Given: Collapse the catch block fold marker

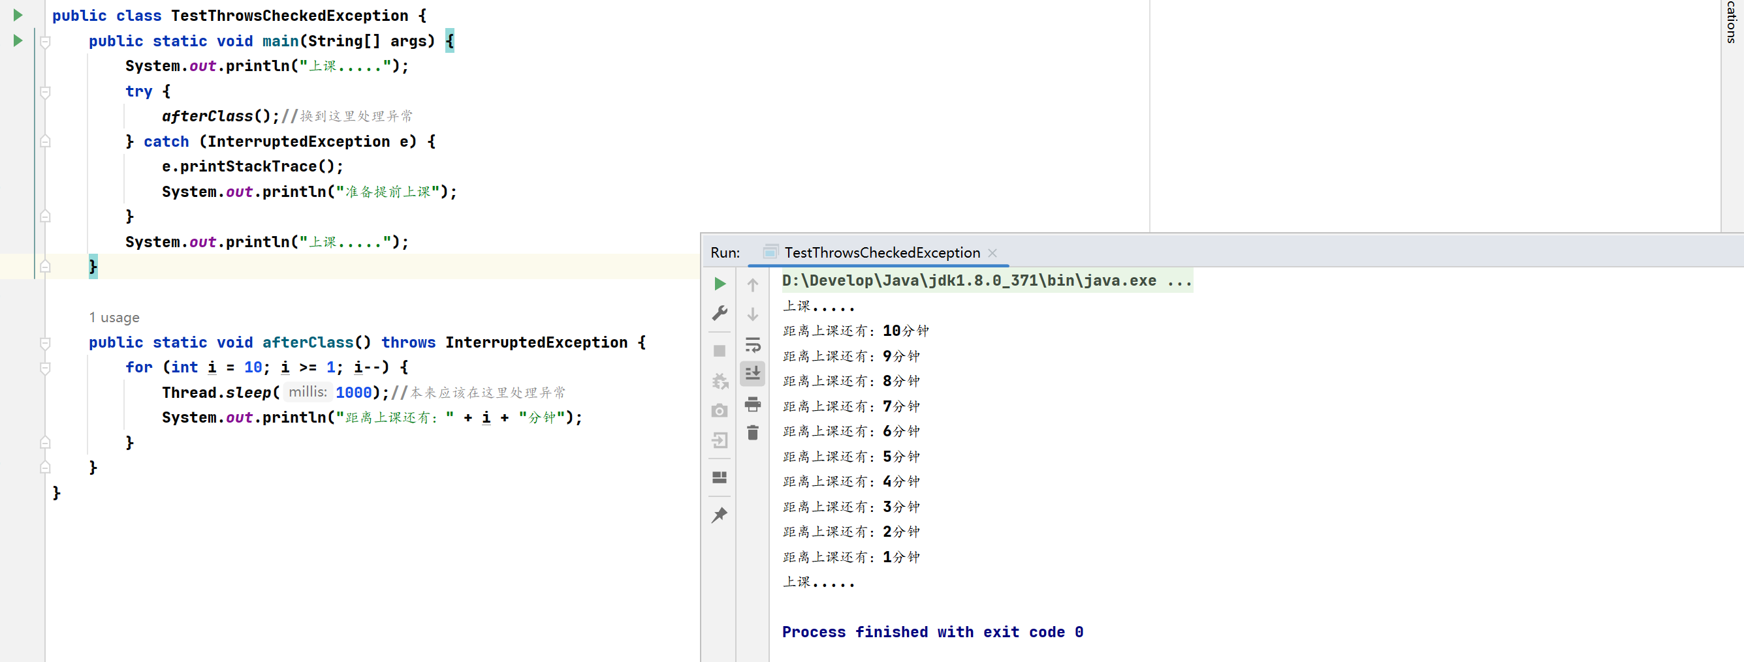Looking at the screenshot, I should point(45,142).
